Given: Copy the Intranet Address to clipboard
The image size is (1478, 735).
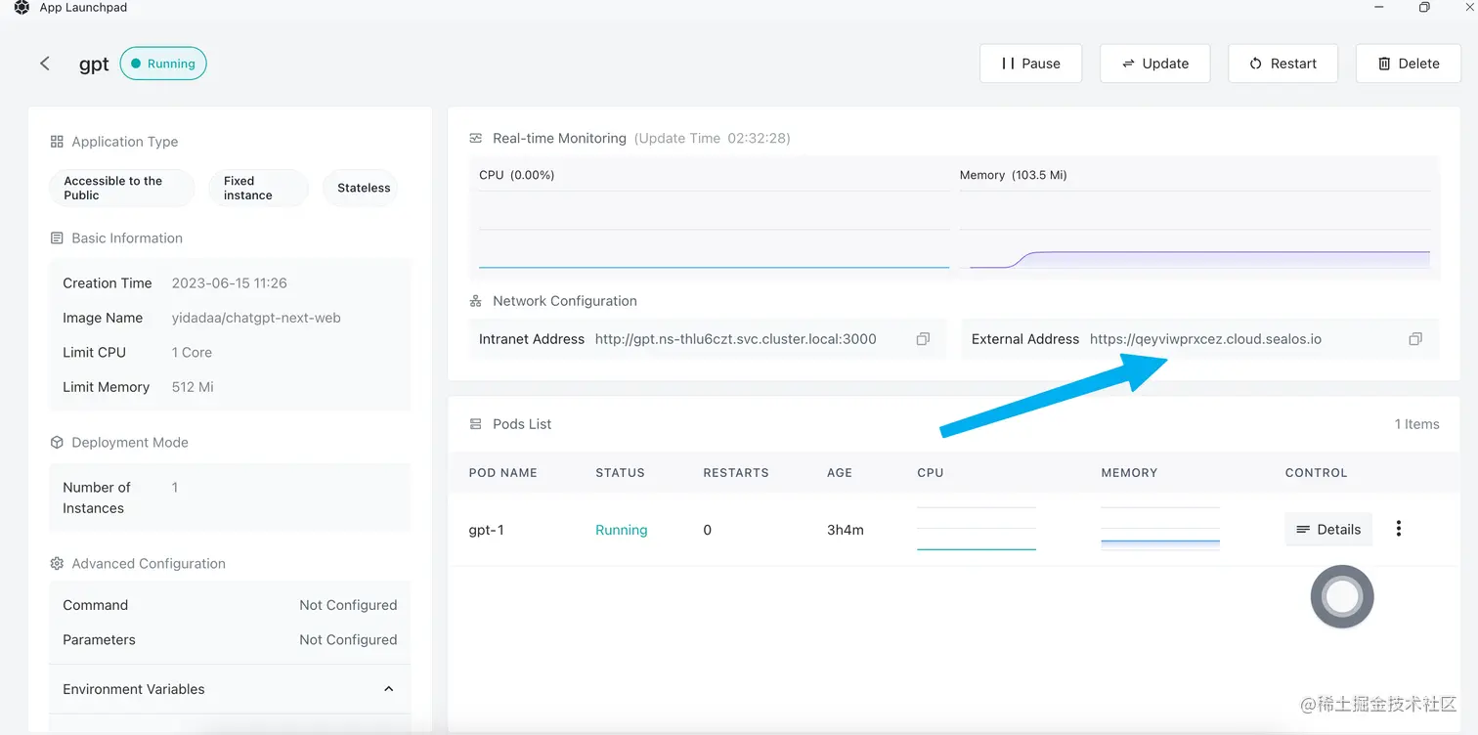Looking at the screenshot, I should click(923, 339).
